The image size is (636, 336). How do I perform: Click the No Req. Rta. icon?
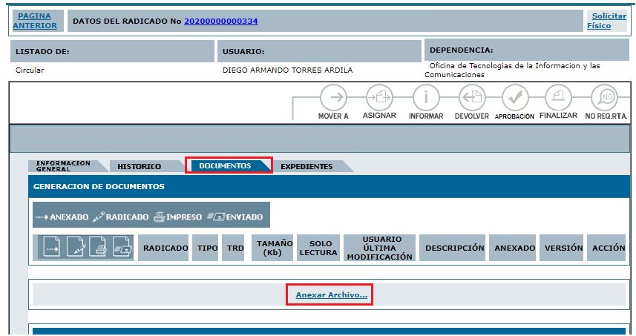pos(606,98)
